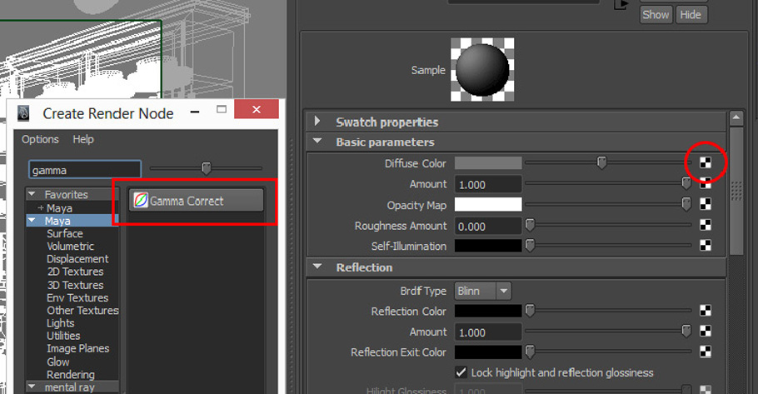Collapse the Basic parameters section

coord(317,142)
